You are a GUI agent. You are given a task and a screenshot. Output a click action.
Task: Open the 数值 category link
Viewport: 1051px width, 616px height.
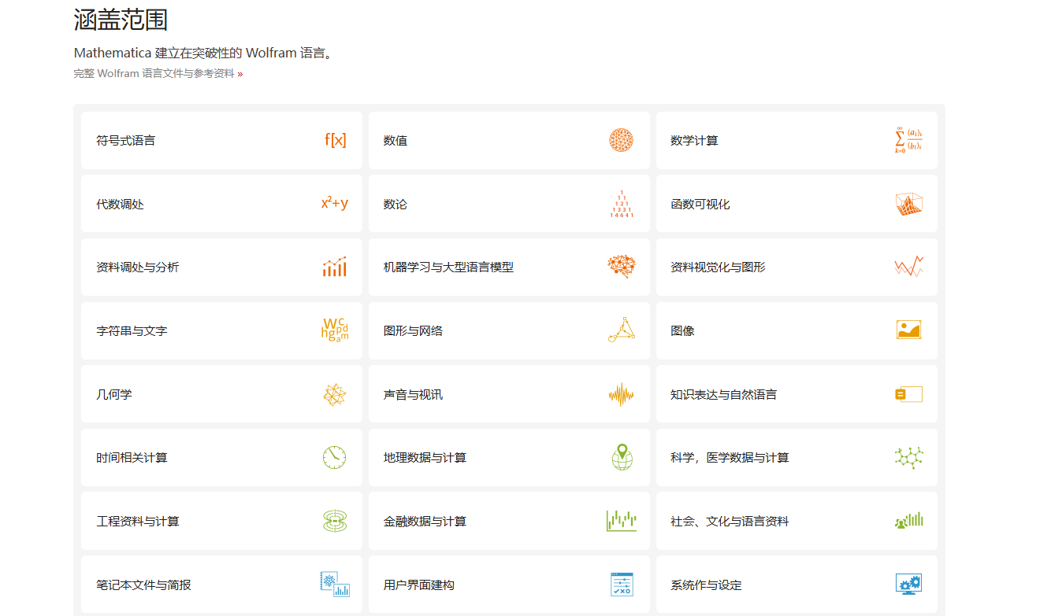(509, 140)
